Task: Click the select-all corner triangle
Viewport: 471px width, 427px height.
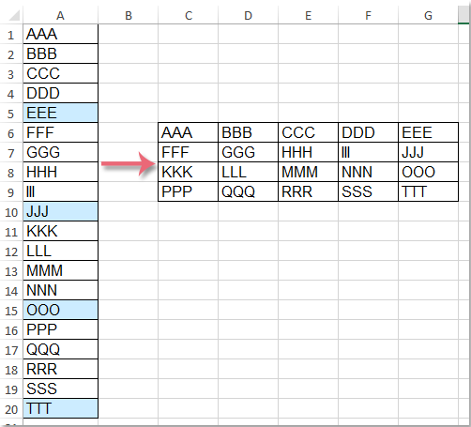Action: (14, 15)
